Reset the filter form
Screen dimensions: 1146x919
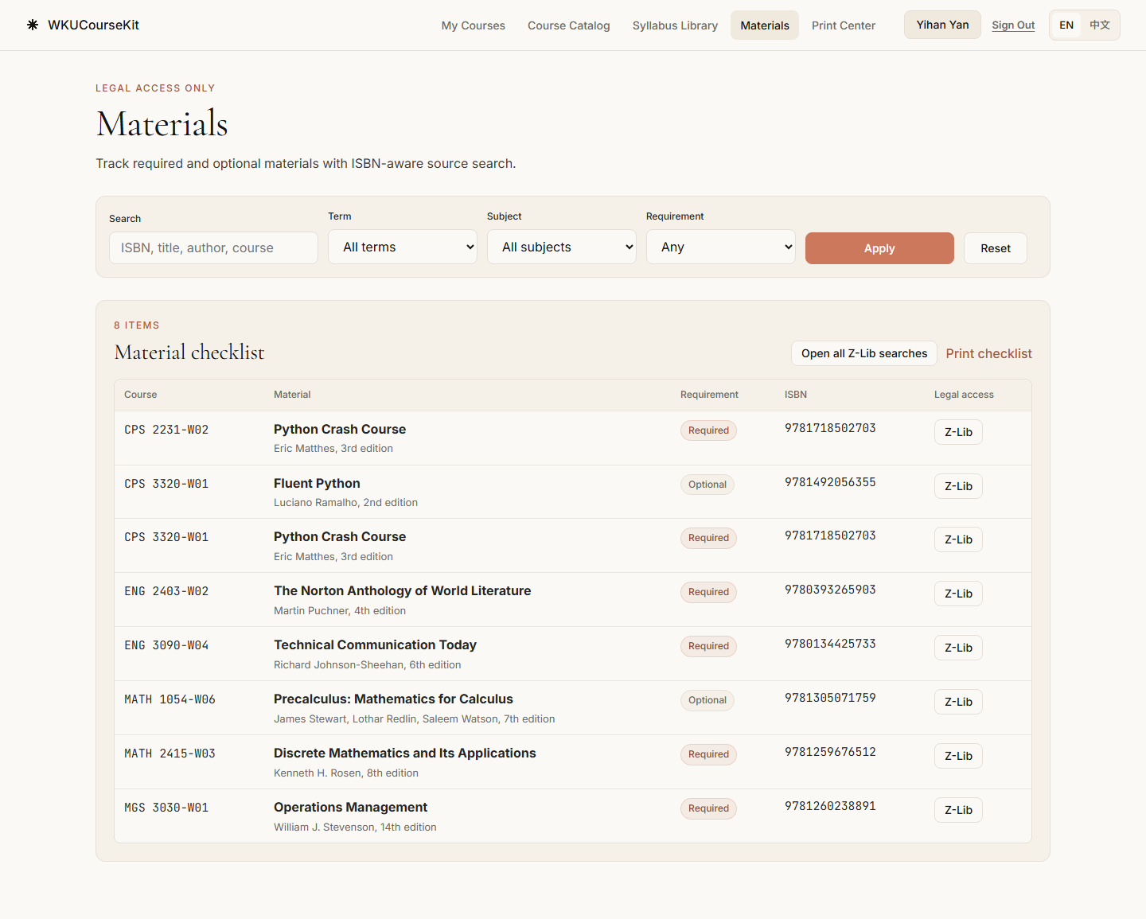(x=996, y=248)
